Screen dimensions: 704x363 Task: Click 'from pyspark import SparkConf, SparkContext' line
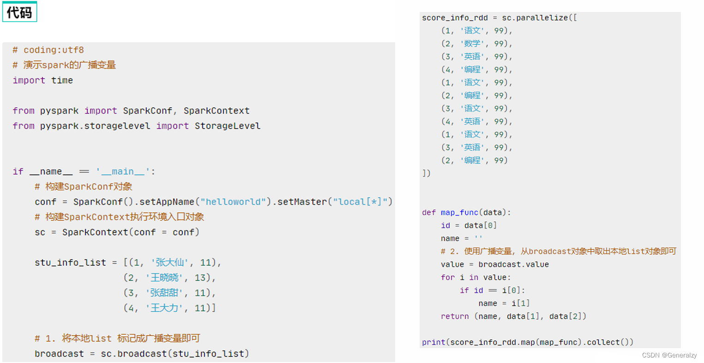pyautogui.click(x=131, y=111)
